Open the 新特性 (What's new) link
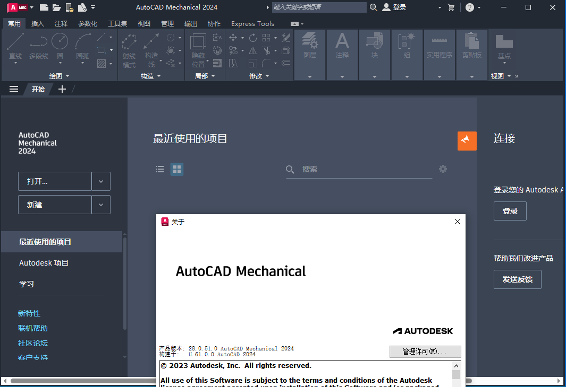The width and height of the screenshot is (566, 387). [x=29, y=313]
